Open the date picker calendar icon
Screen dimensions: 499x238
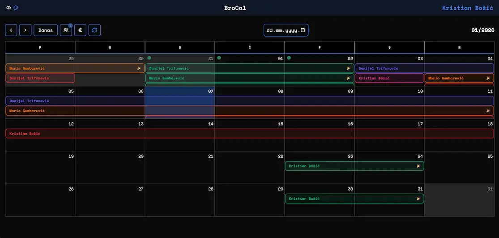[x=303, y=30]
